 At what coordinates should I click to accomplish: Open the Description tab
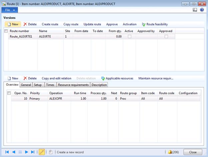tap(99, 85)
